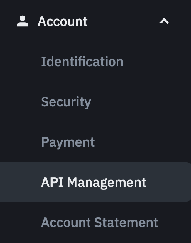The height and width of the screenshot is (243, 191).
Task: Select the Payment menu item
Action: (68, 142)
